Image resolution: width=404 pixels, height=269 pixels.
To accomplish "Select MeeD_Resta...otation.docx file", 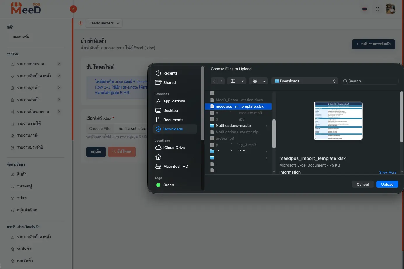I will tap(238, 100).
